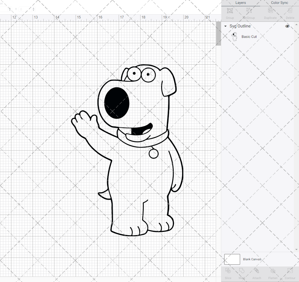Select the Slice tool
This screenshot has height=282, width=299.
(228, 273)
